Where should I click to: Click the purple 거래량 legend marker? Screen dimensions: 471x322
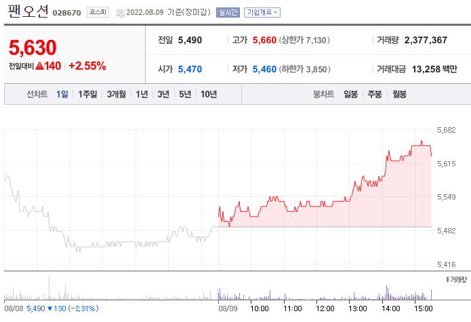coord(447,279)
